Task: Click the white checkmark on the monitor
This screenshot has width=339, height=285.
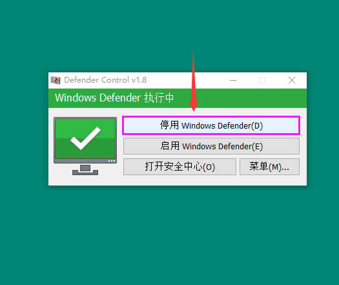Action: tap(86, 138)
